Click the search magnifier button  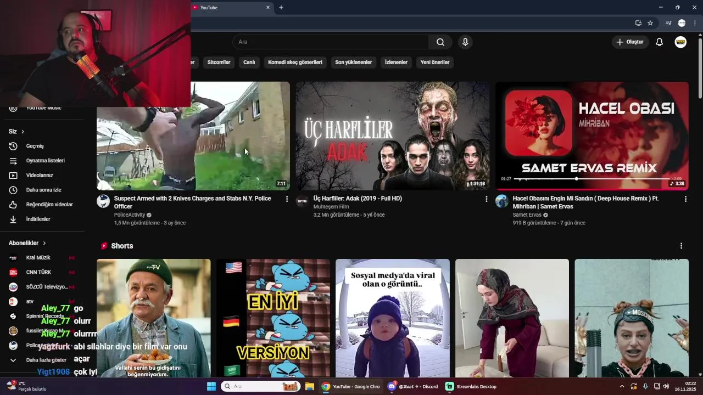(x=440, y=42)
